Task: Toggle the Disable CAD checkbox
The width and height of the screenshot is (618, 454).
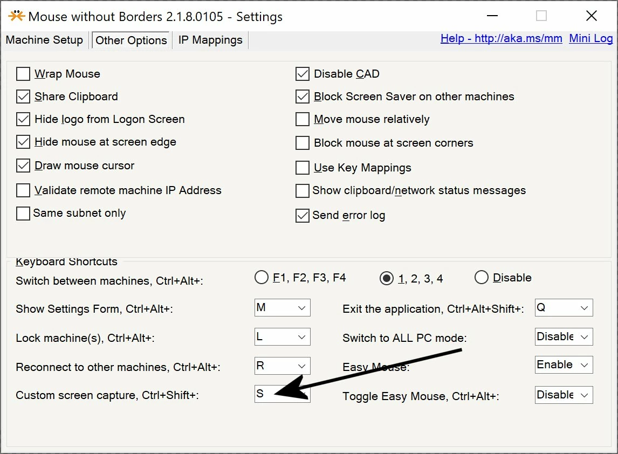Action: [303, 74]
